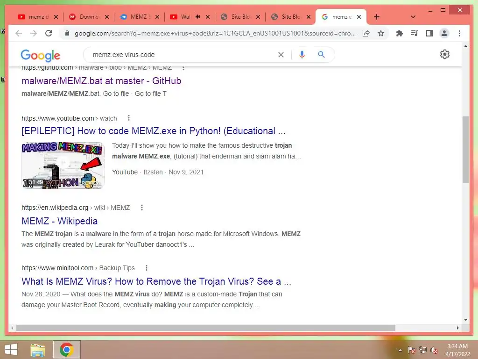
Task: Open the volume tray icon
Action: click(x=434, y=350)
